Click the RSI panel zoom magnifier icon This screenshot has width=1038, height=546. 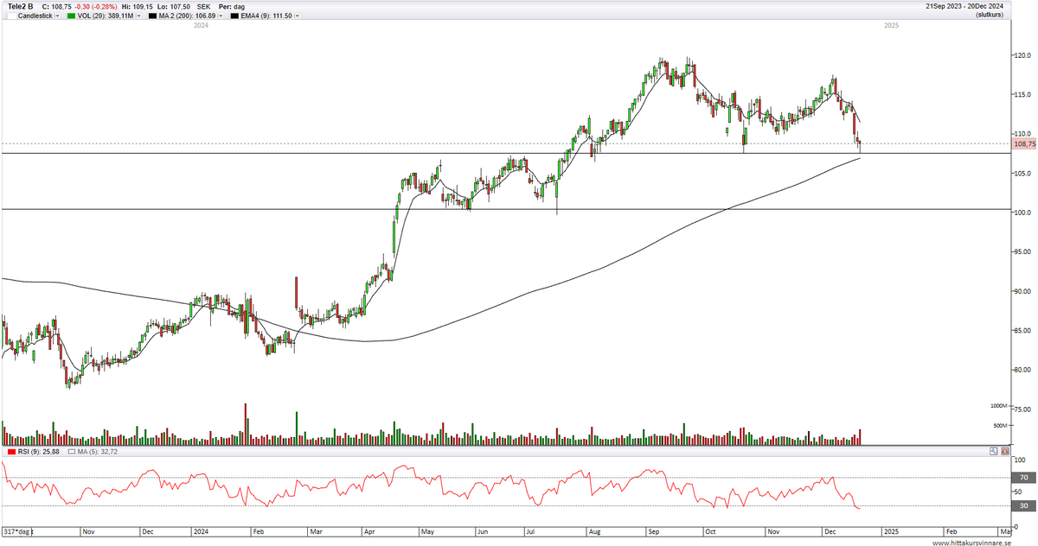point(995,451)
